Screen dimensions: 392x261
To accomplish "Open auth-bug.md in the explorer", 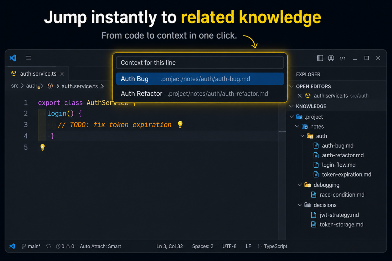I will click(337, 146).
